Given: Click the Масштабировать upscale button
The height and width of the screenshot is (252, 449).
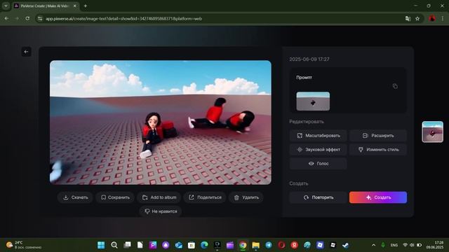Looking at the screenshot, I should coord(318,135).
